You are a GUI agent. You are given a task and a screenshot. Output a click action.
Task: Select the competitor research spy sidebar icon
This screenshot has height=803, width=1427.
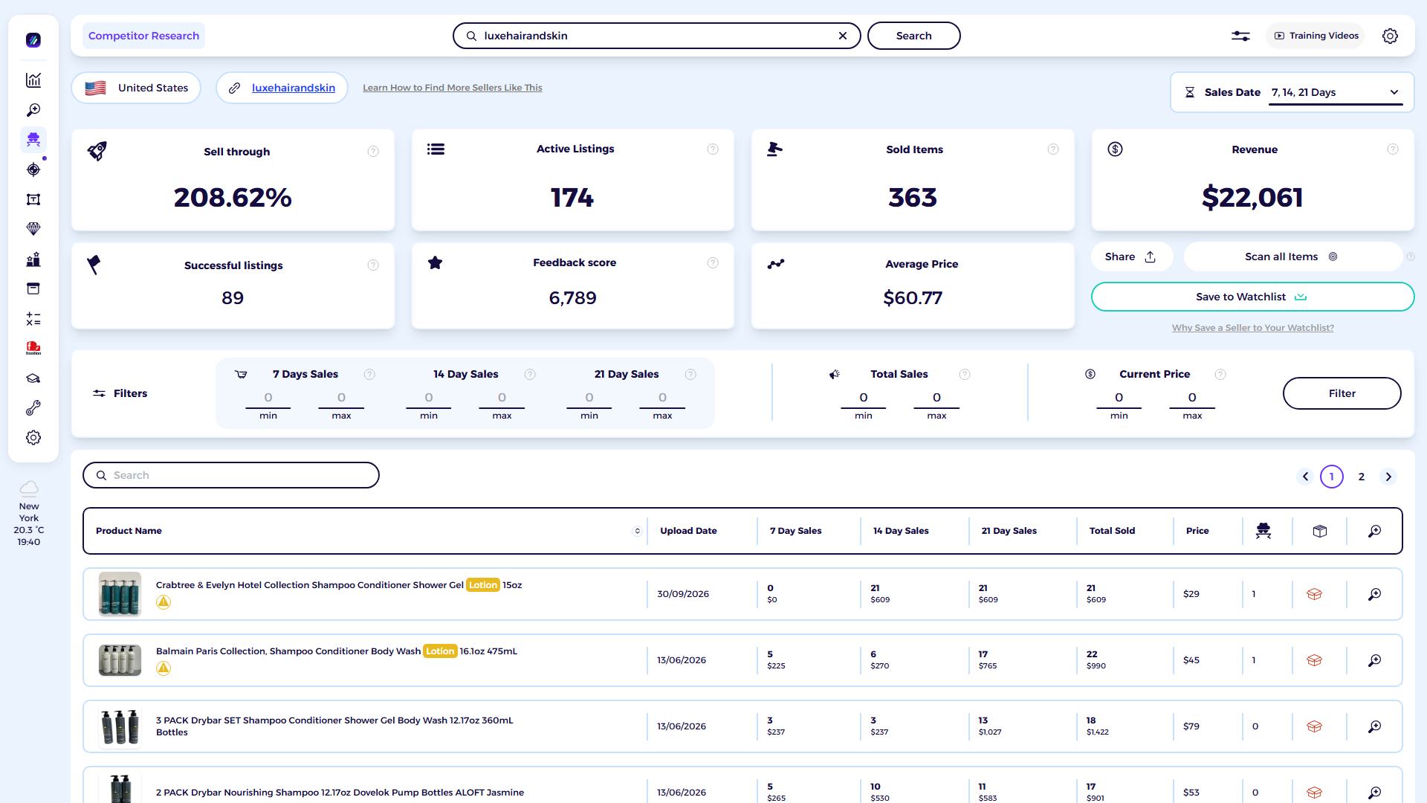(33, 139)
